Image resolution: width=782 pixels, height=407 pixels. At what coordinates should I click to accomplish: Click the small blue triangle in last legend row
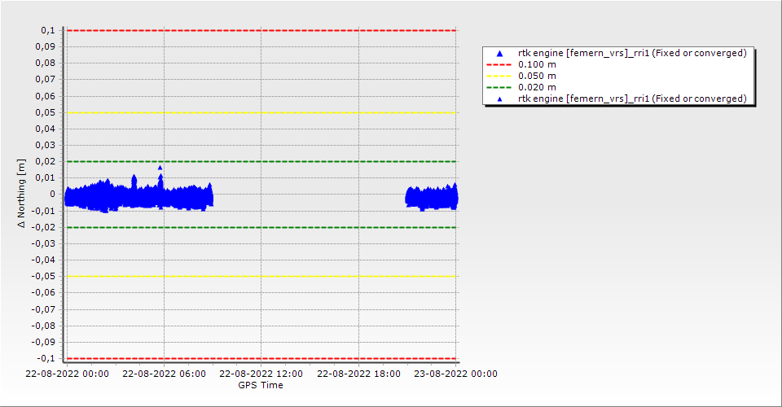tap(499, 99)
